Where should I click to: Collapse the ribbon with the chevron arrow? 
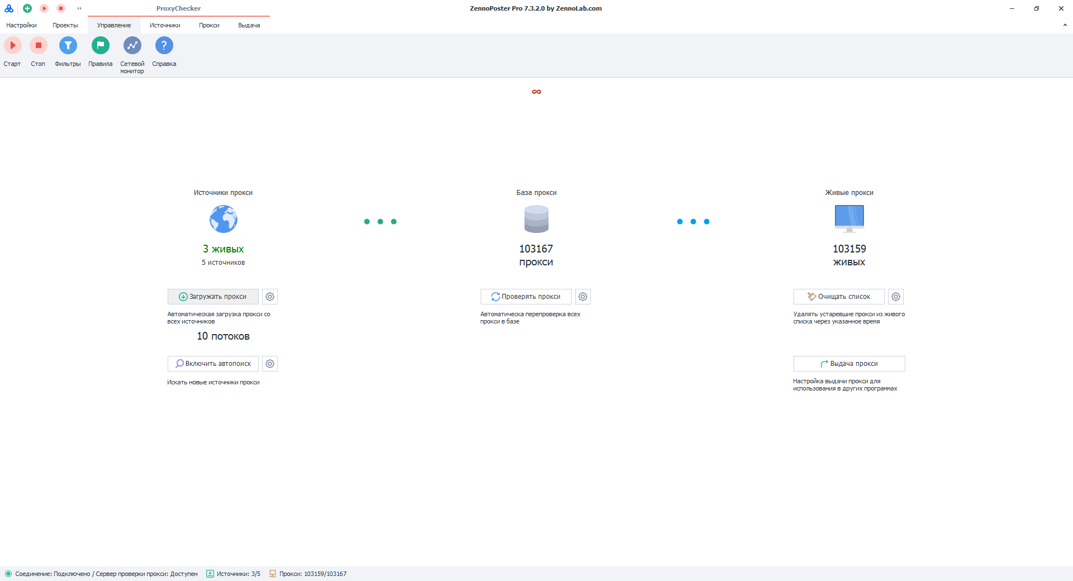point(1065,25)
